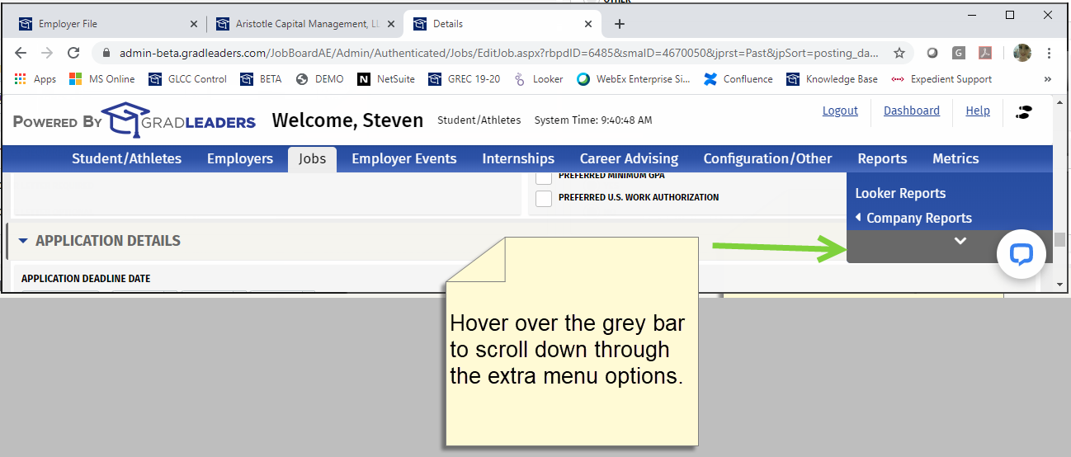Open the Looker bookmark
Viewport: 1071px width, 457px height.
tap(538, 79)
